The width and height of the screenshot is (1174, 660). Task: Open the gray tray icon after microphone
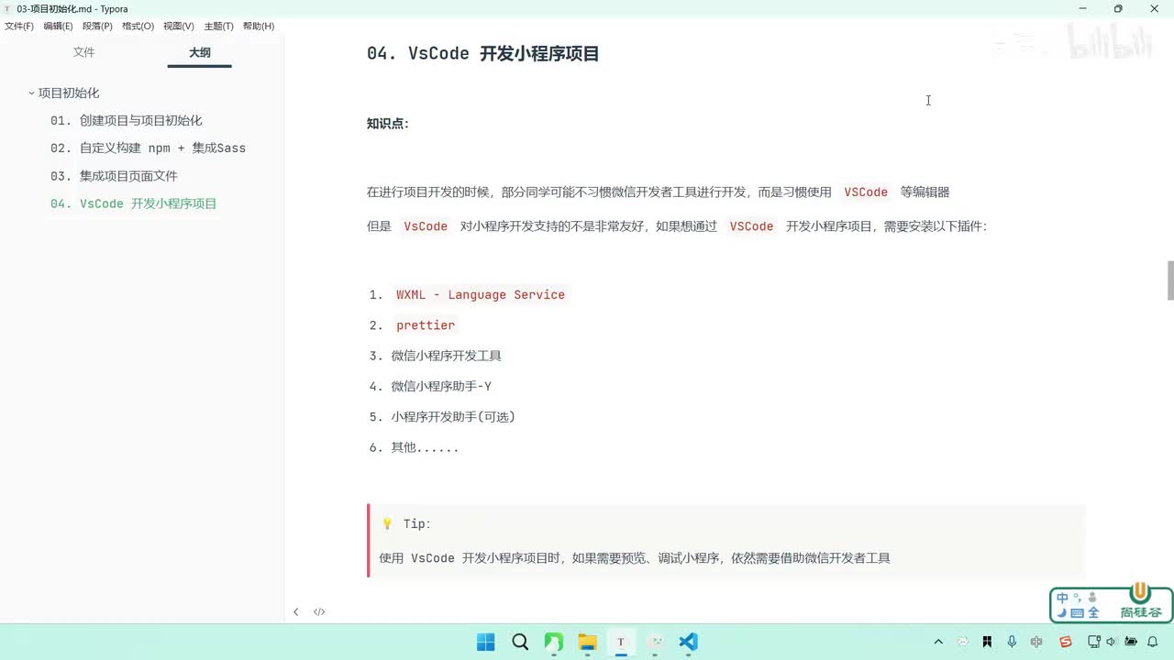pos(1036,642)
